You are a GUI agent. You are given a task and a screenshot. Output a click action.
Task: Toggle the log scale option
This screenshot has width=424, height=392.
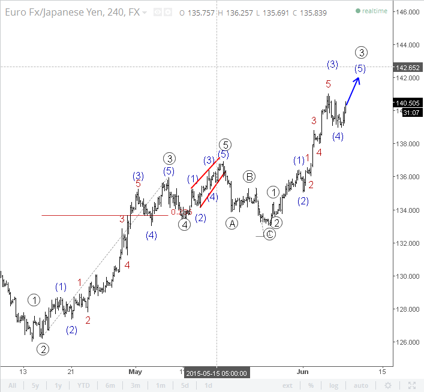point(333,385)
